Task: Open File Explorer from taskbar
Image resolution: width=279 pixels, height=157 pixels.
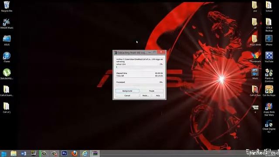Action: pos(14,154)
